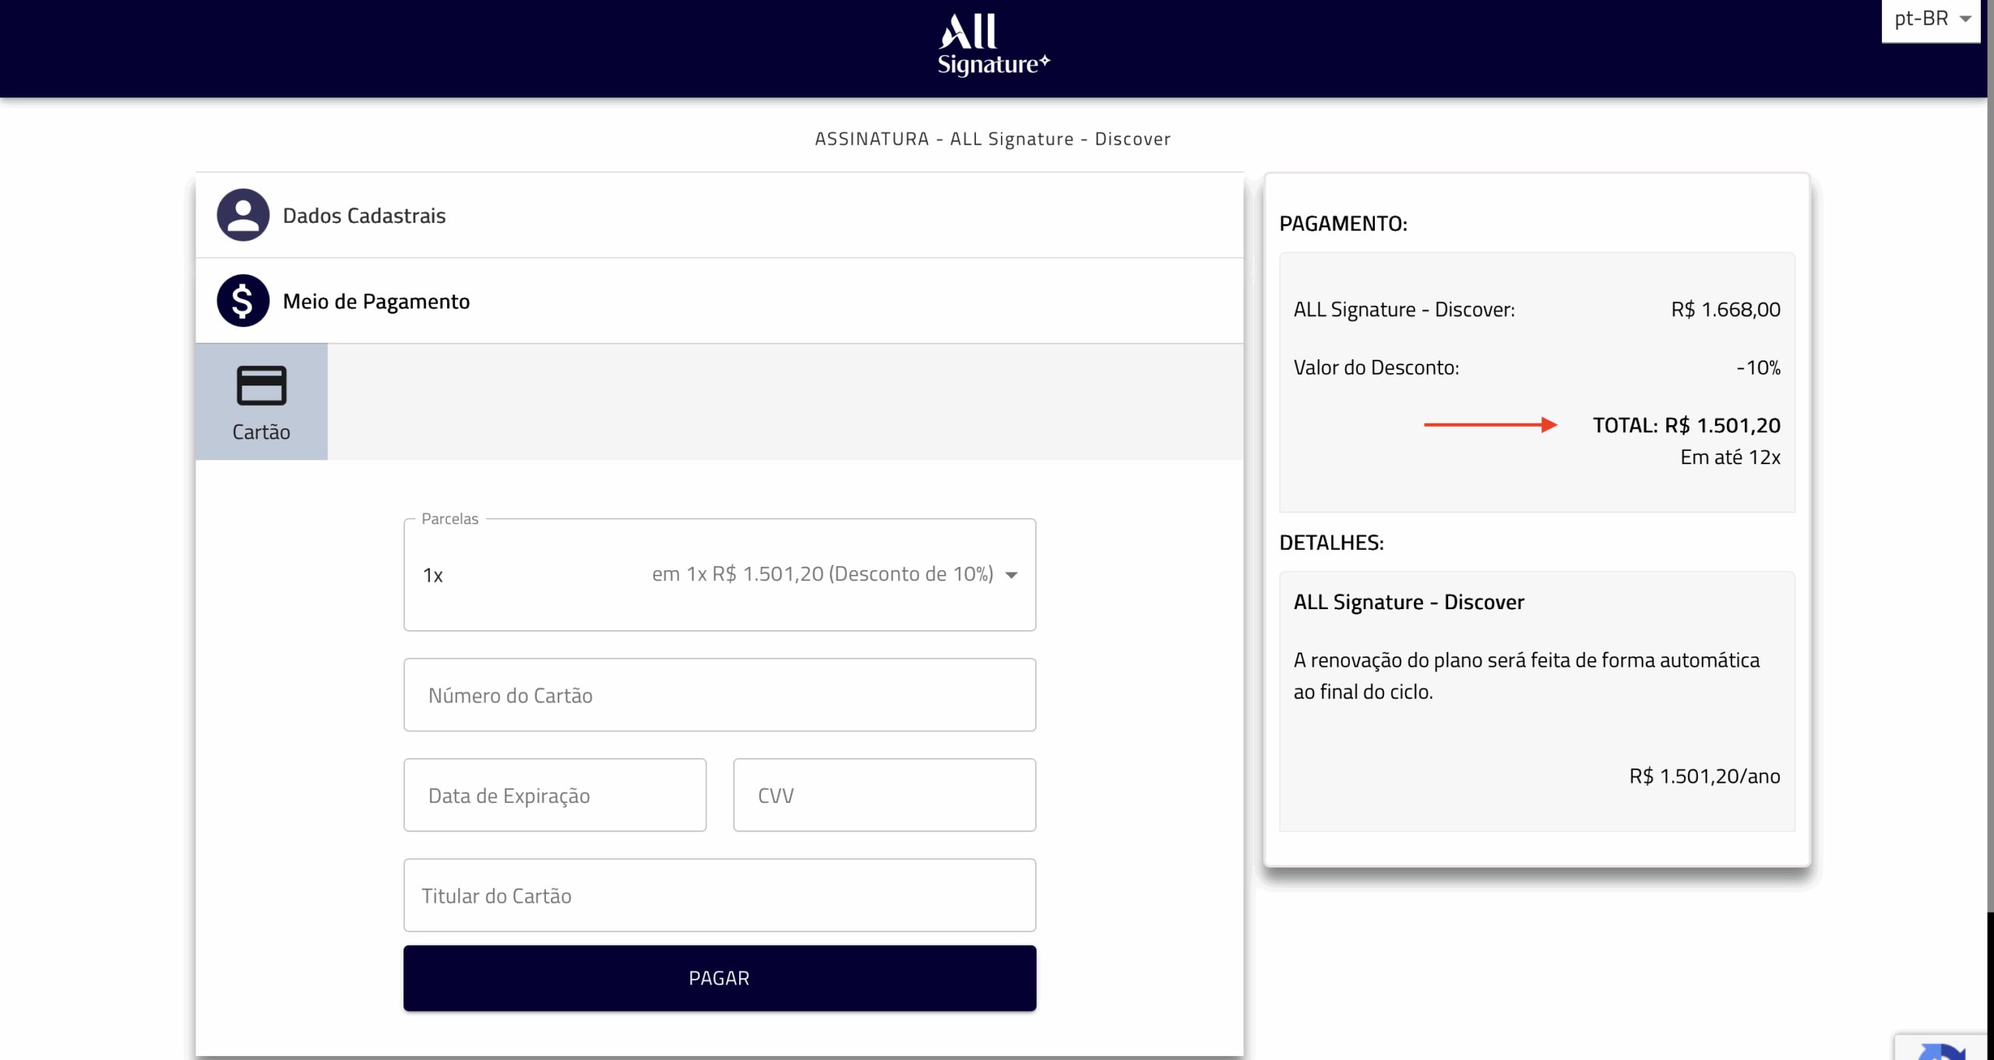Click the PAGAR button

click(x=719, y=978)
